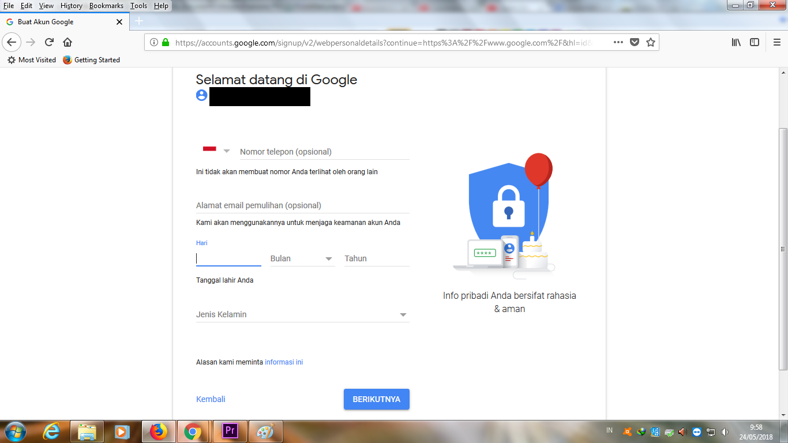Screen dimensions: 788x443
Task: Toggle the sidebar view icon
Action: coord(754,42)
